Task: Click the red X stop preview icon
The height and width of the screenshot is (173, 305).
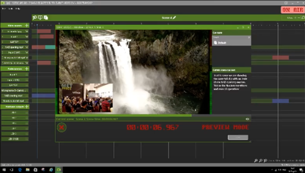Action: pos(61,127)
